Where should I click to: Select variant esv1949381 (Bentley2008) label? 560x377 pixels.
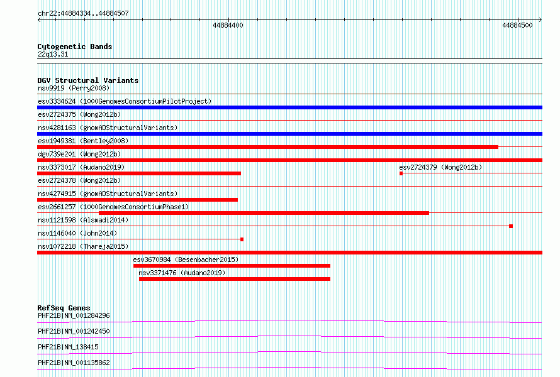point(83,141)
